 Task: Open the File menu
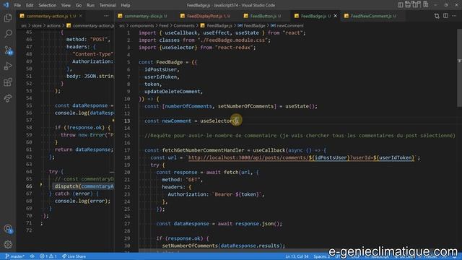point(17,5)
